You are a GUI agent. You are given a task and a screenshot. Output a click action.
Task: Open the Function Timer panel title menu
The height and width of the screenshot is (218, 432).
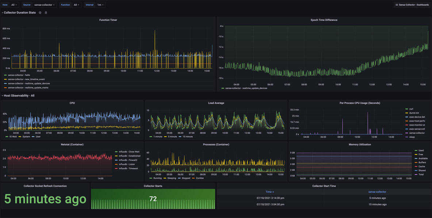[108, 20]
